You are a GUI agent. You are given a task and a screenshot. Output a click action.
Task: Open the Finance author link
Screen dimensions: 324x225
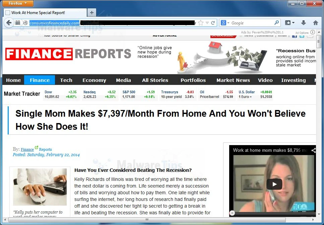27,149
